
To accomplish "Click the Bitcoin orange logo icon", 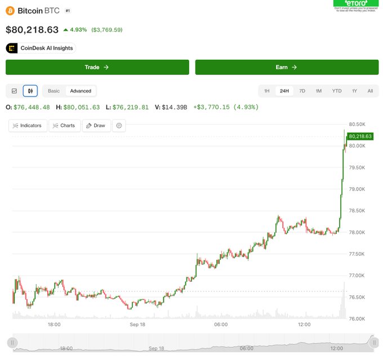I will click(10, 11).
